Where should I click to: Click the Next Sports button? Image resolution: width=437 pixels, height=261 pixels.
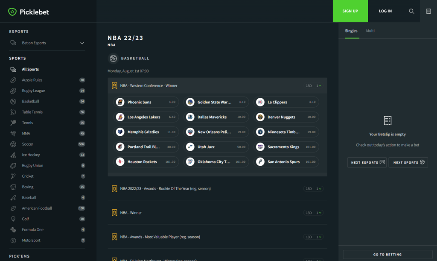click(408, 162)
